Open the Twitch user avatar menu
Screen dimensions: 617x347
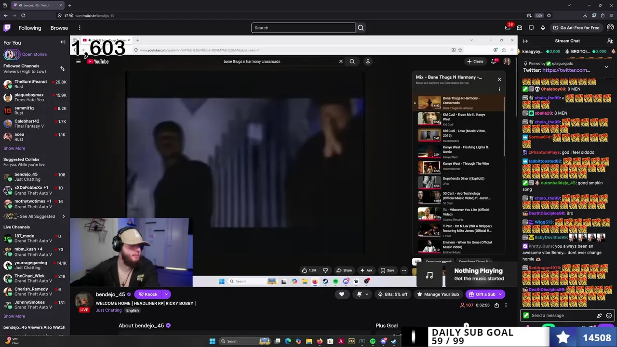[x=610, y=27]
